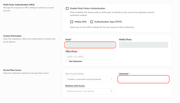Tick the Has Extension checkbox

click(67, 61)
